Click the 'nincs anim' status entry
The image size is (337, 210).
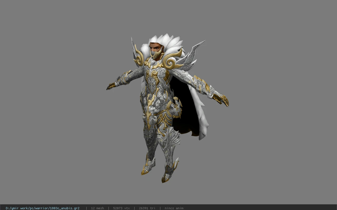click(x=174, y=208)
